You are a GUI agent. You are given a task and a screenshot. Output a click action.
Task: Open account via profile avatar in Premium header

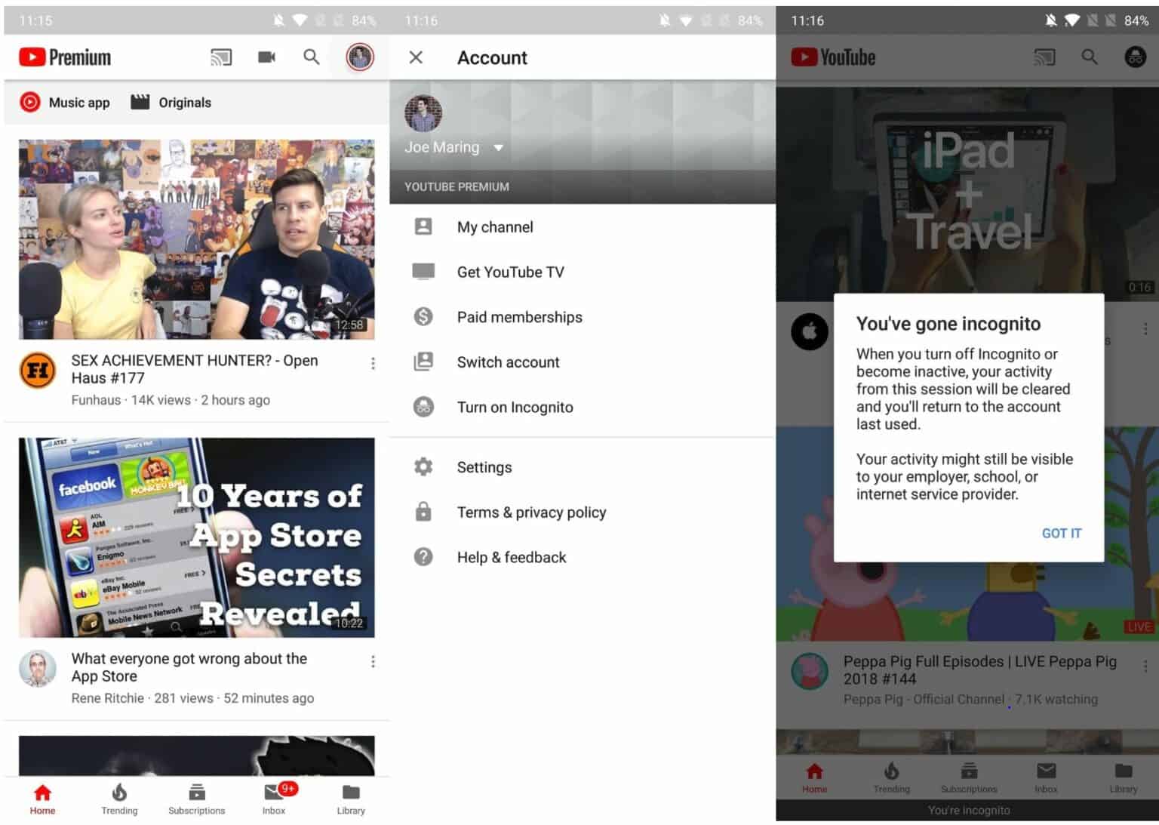(x=360, y=57)
